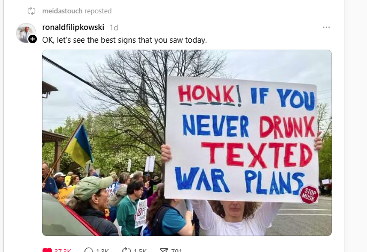Click the Ukrainian flag in the photo

pos(79,146)
